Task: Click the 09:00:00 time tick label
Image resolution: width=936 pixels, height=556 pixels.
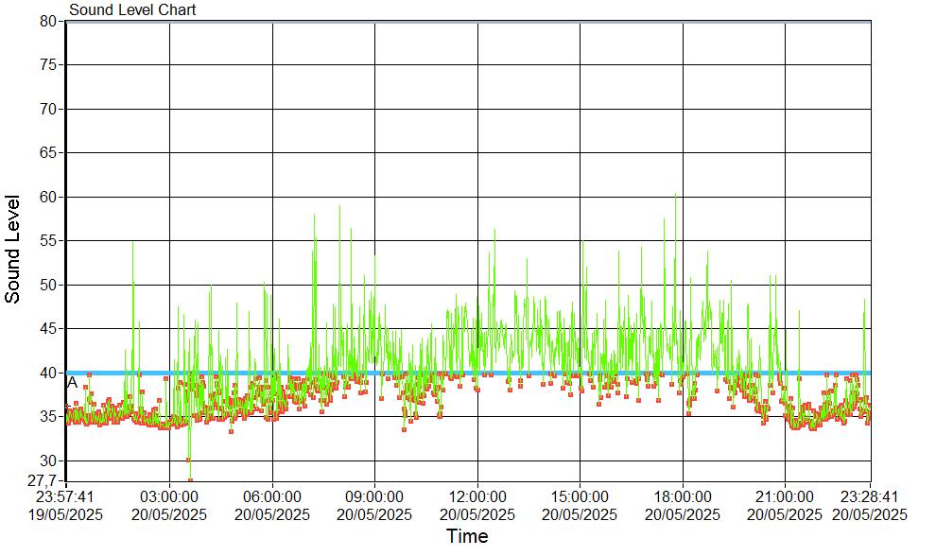Action: tap(374, 496)
